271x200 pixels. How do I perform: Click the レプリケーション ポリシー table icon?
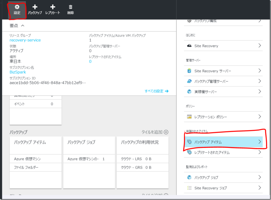[x=189, y=117]
